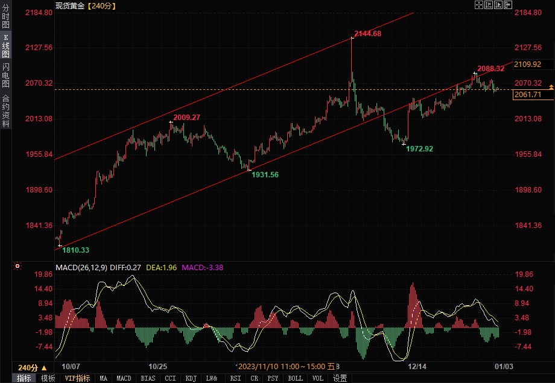This screenshot has height=383, width=555.
Task: Select the MA indicator button
Action: 103,378
